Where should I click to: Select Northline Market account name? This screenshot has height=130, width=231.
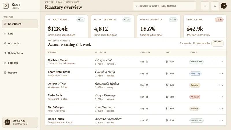[x=58, y=60]
